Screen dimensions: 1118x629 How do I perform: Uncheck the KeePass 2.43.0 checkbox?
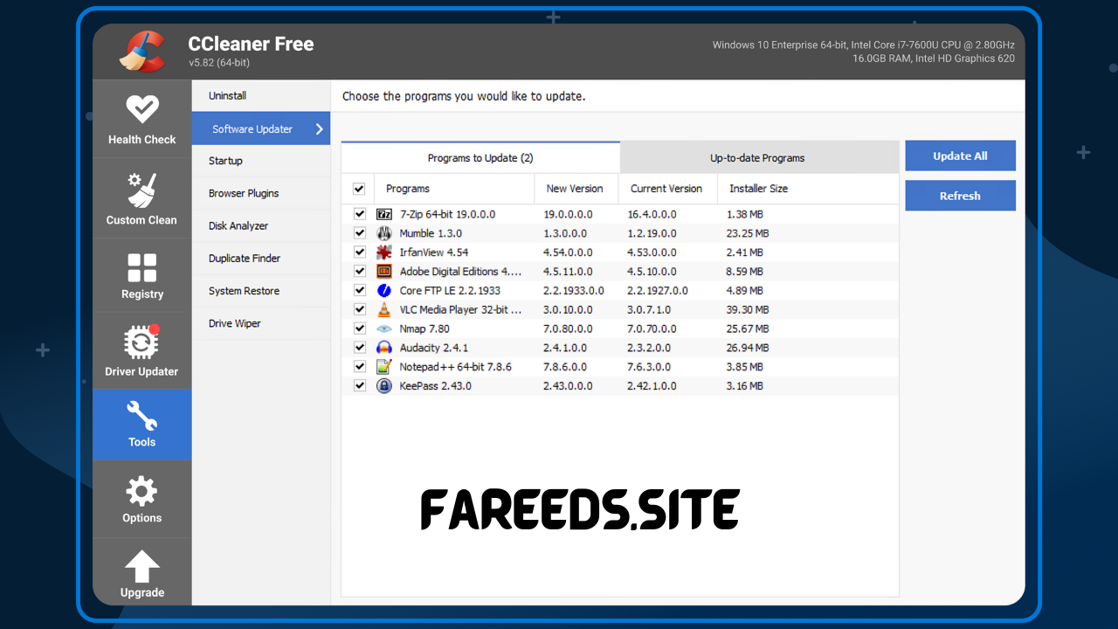(360, 385)
